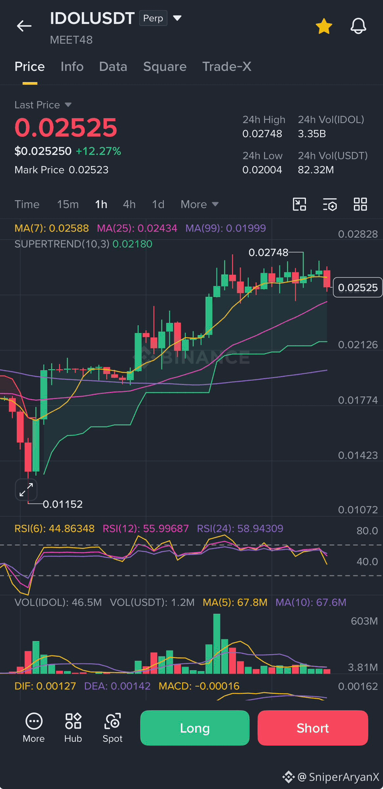383x789 pixels.
Task: Open the IDOLUSDT pair selector arrow
Action: tap(177, 19)
